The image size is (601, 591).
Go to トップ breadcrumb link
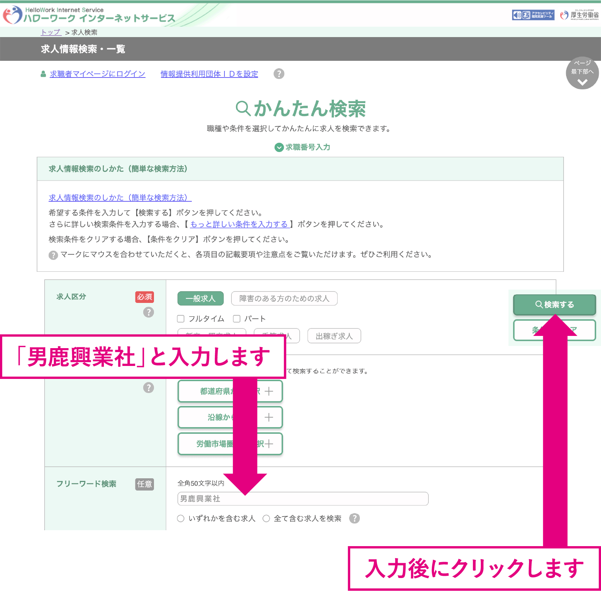pyautogui.click(x=51, y=32)
